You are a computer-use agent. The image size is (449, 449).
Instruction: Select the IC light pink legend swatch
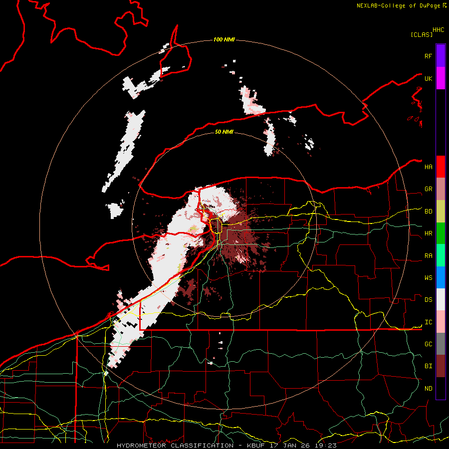pyautogui.click(x=441, y=322)
